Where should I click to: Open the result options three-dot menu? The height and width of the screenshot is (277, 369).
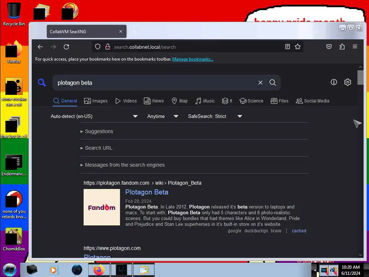[286, 231]
